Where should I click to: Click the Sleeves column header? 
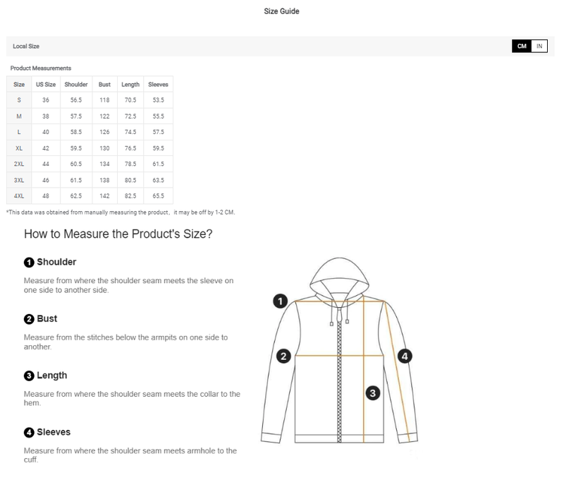tap(158, 84)
